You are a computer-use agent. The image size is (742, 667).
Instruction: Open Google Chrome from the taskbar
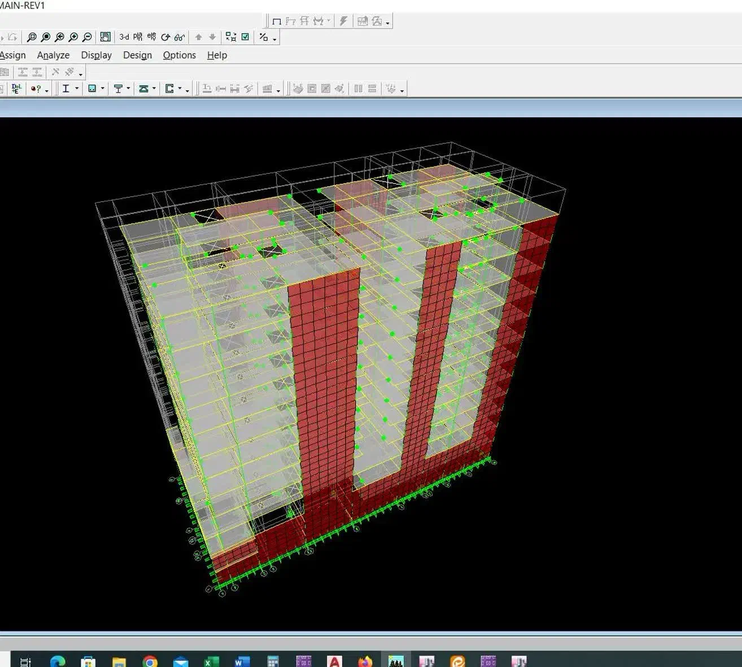(x=150, y=661)
